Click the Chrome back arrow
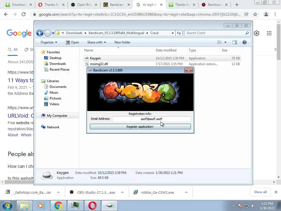This screenshot has width=281, height=211. [6, 14]
